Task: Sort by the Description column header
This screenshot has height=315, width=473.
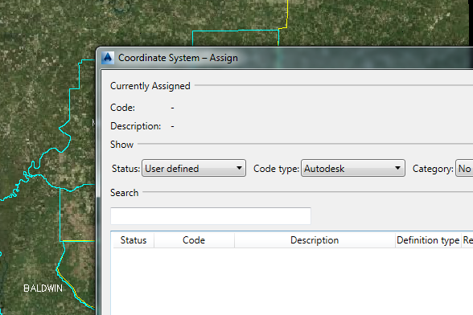Action: click(315, 240)
